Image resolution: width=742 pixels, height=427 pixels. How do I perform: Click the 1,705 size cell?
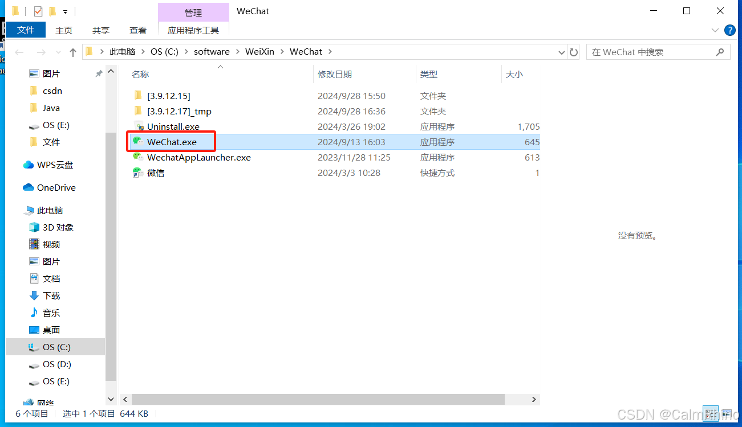point(529,126)
